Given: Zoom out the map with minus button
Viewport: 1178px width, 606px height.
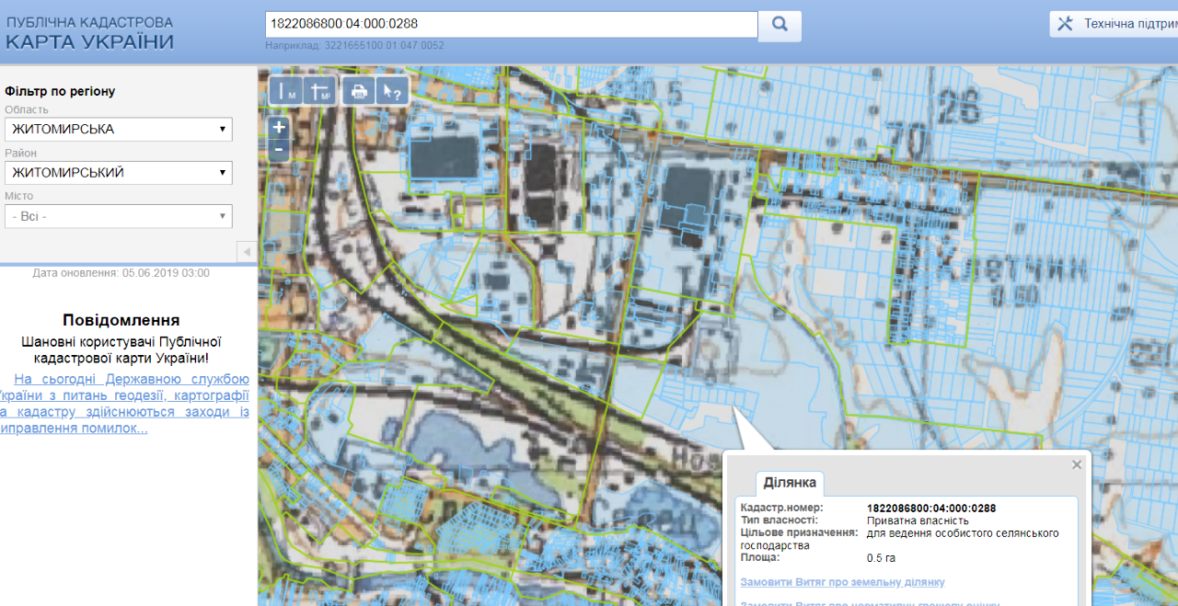Looking at the screenshot, I should (x=279, y=149).
